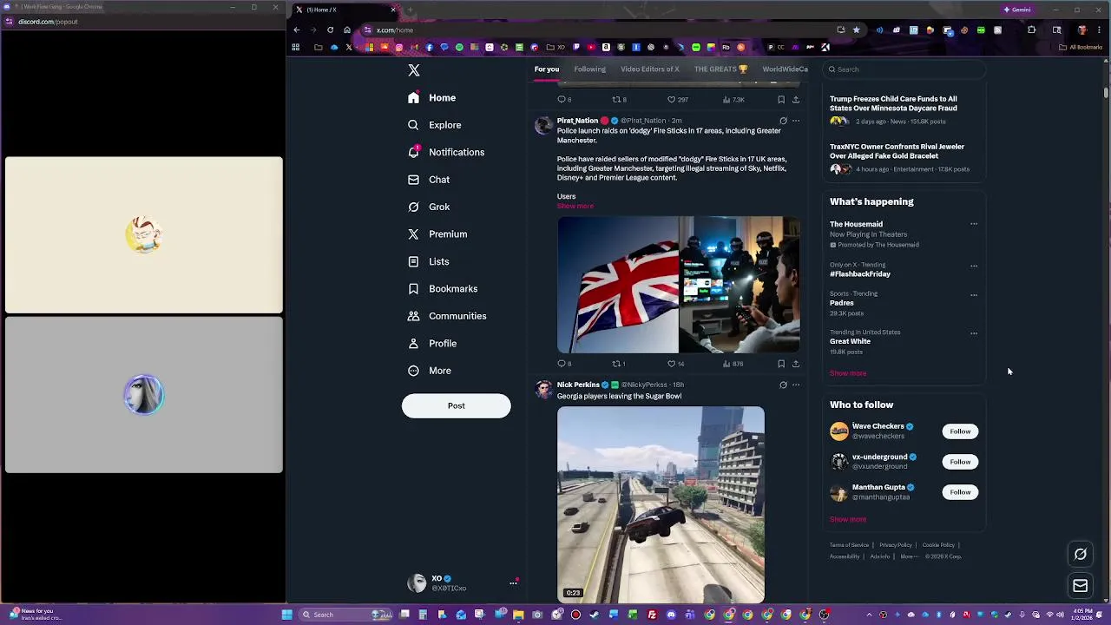Open Communities in the sidebar
This screenshot has width=1111, height=625.
point(446,316)
